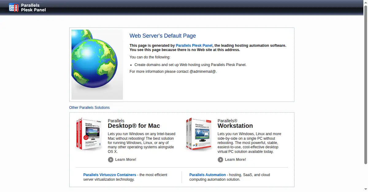Click the Parallels Plesk Panel logo icon
Image resolution: width=368 pixels, height=192 pixels.
tap(13, 7)
